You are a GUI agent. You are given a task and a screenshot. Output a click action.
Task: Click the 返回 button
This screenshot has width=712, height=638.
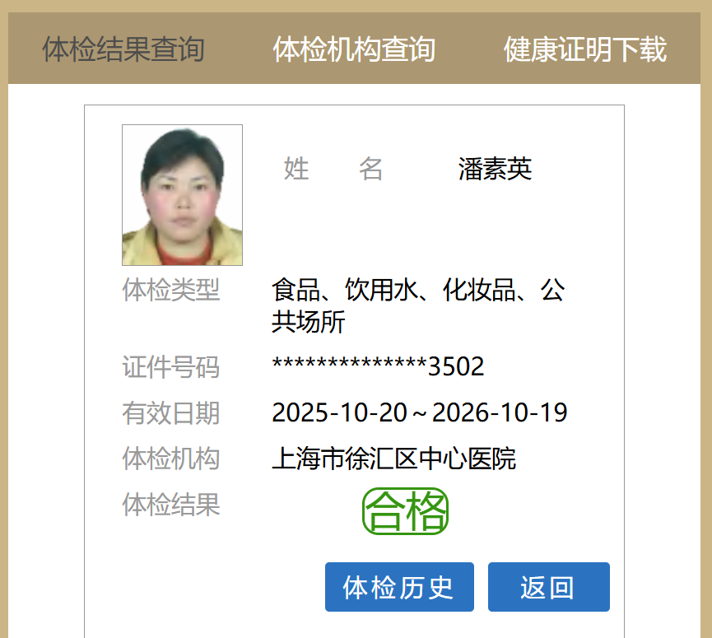point(548,587)
